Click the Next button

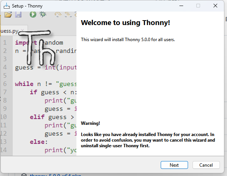(174, 165)
